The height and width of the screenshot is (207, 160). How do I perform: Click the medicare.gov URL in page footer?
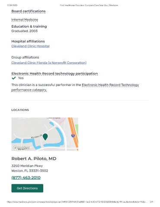pos(77,202)
